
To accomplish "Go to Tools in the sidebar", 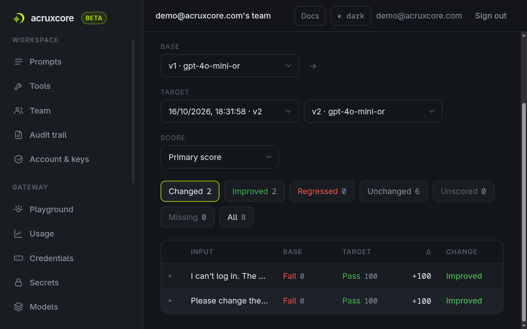I will coord(40,86).
